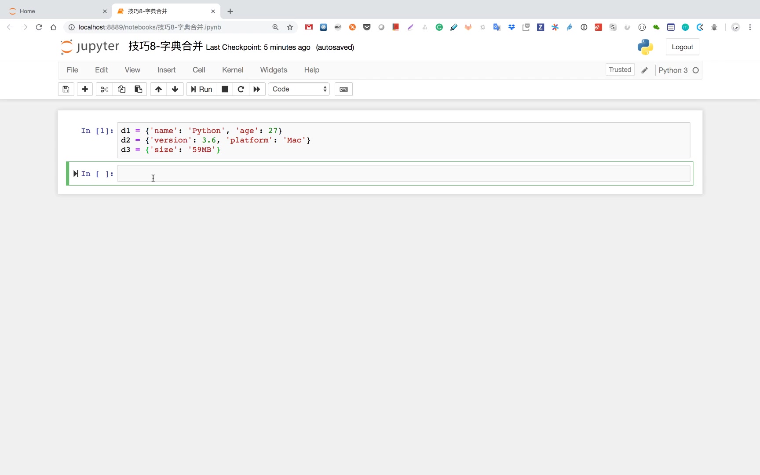Restart the kernel with circular arrow
The image size is (760, 475).
point(241,89)
